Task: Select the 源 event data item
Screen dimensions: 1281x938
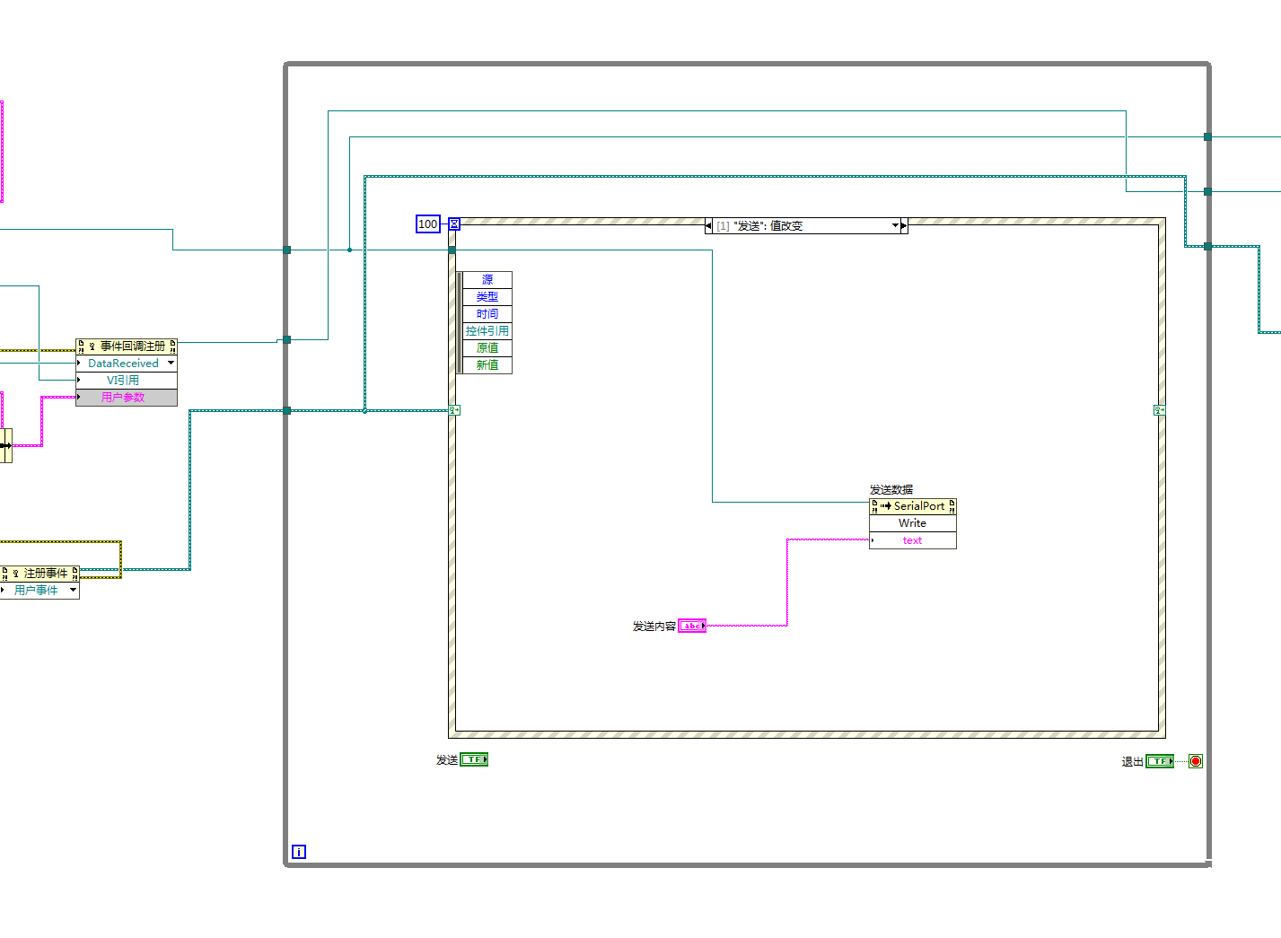Action: (x=487, y=280)
